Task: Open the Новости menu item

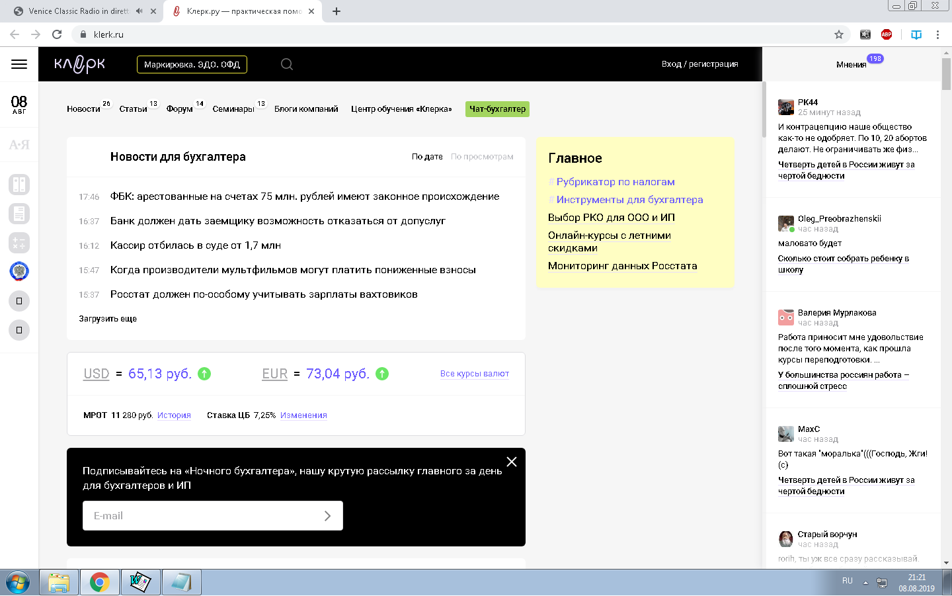Action: pos(83,109)
